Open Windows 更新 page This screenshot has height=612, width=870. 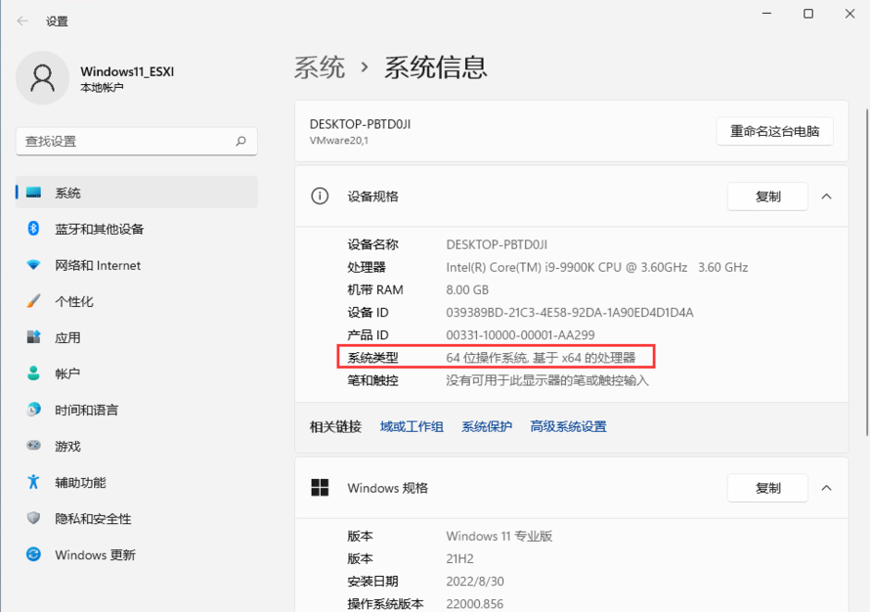click(95, 554)
